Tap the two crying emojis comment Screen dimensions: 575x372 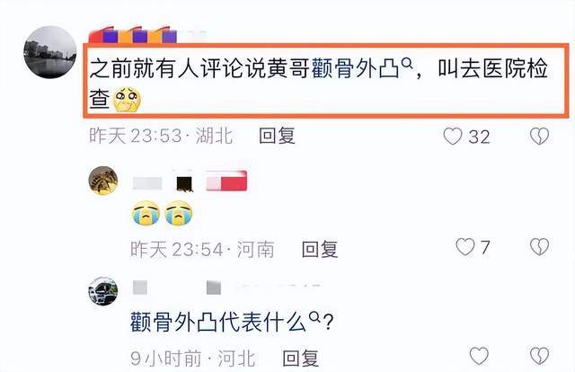(x=162, y=214)
